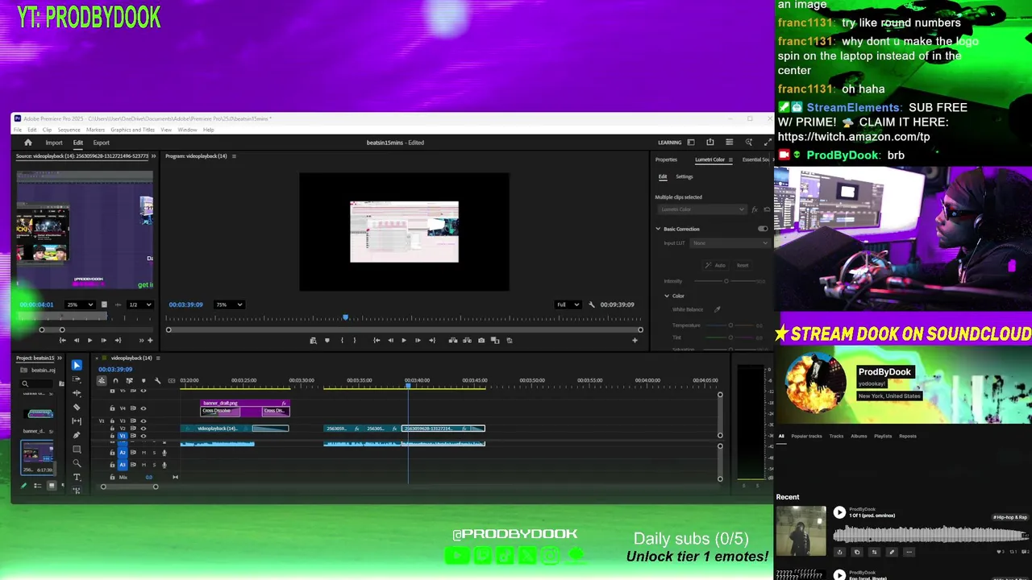The image size is (1032, 580).
Task: Open the File menu
Action: click(x=18, y=130)
